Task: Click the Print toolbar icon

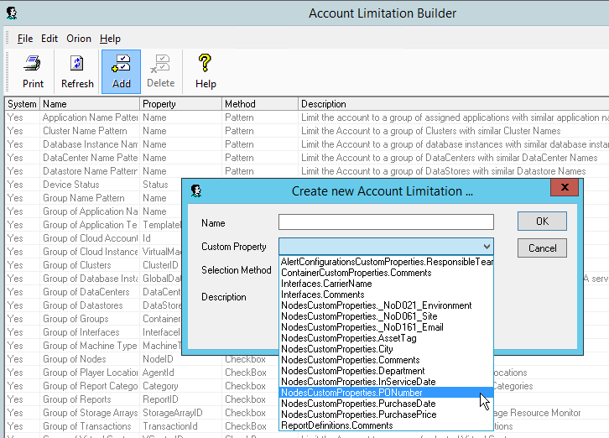Action: coord(33,72)
